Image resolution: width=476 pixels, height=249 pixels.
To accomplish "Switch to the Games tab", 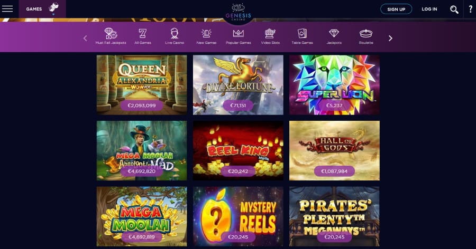I will (x=42, y=9).
